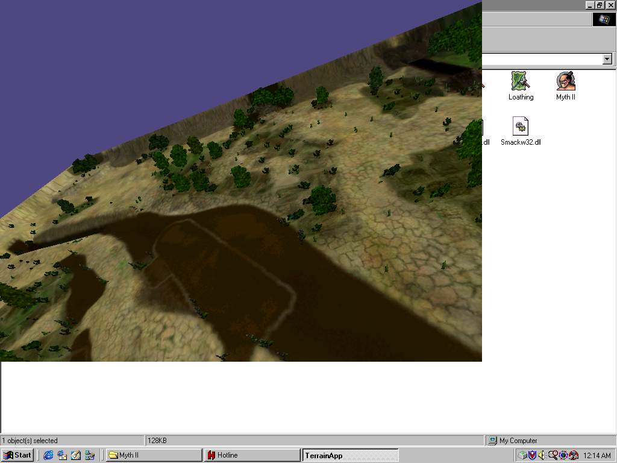
Task: Click the speaker volume tray icon
Action: point(542,455)
